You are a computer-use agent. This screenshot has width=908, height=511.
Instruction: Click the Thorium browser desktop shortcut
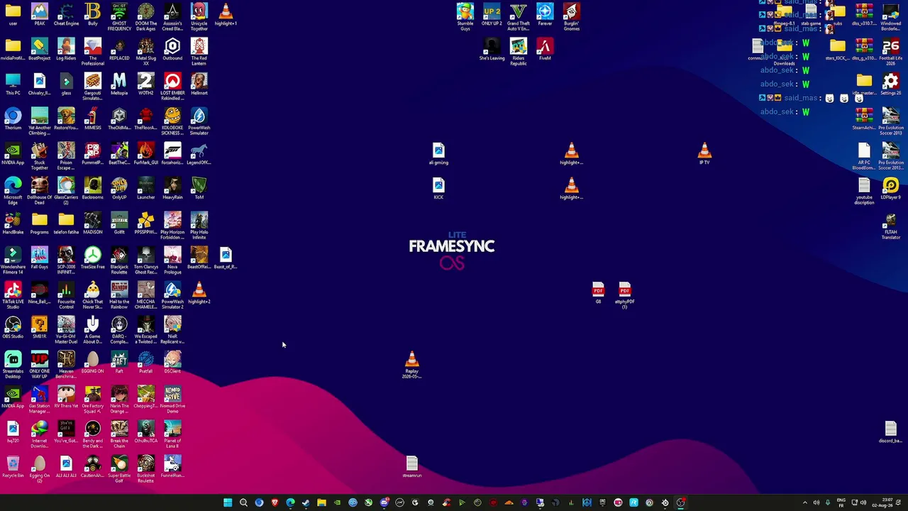tap(13, 119)
